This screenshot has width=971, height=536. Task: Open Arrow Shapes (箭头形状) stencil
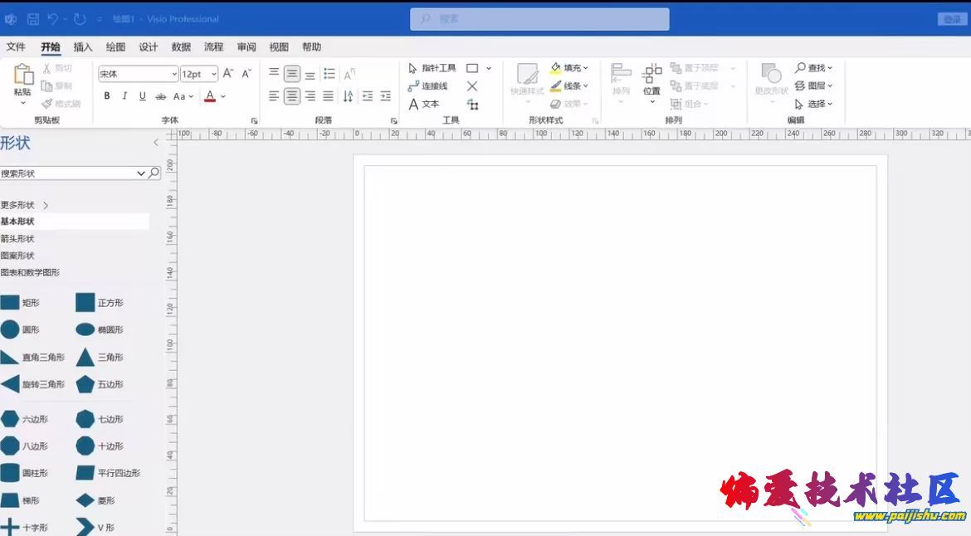click(x=17, y=238)
